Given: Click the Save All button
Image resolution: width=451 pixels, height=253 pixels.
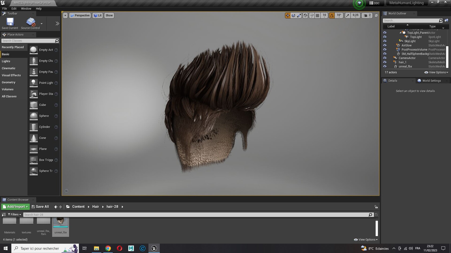Looking at the screenshot, I should [x=40, y=207].
